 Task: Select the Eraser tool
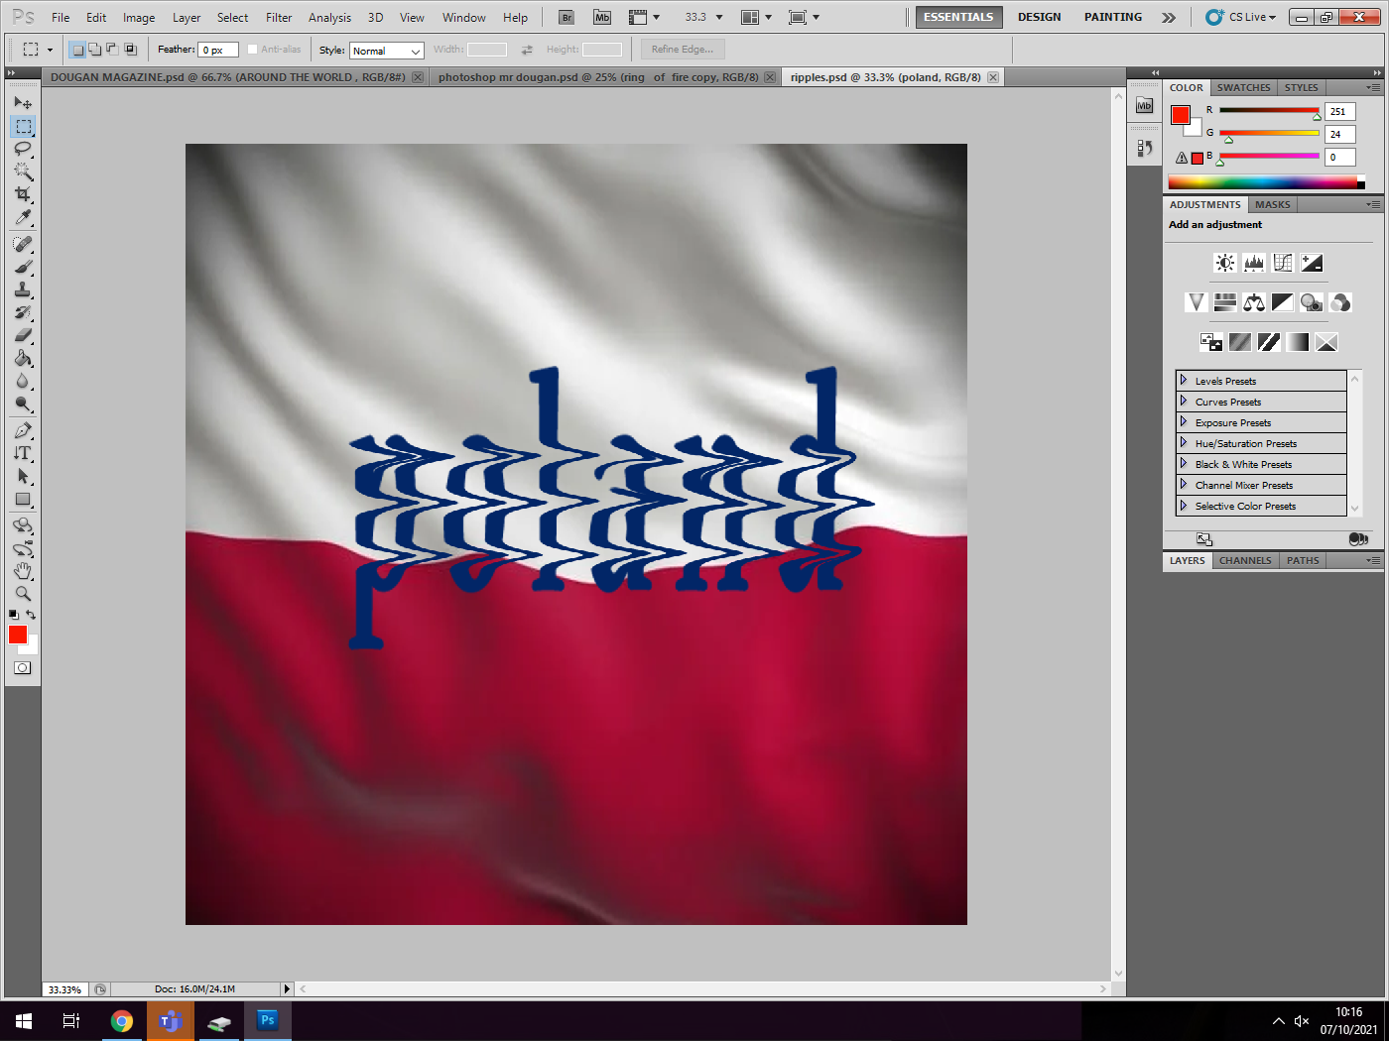pos(23,335)
